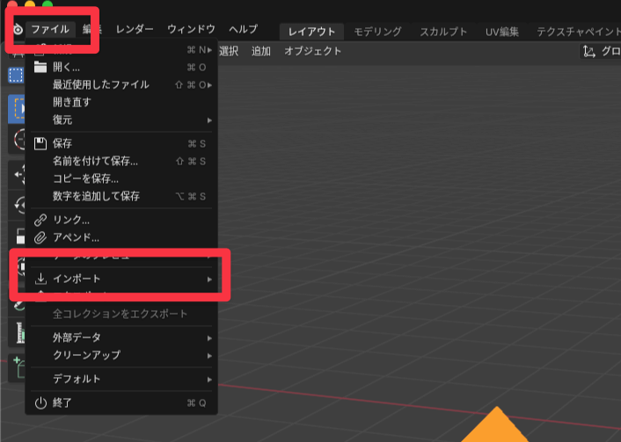621x442 pixels.
Task: Click the 全コレクションをエクスポート entry
Action: click(121, 315)
